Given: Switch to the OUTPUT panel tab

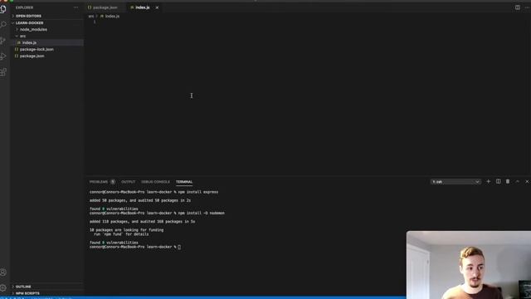Looking at the screenshot, I should pyautogui.click(x=128, y=182).
